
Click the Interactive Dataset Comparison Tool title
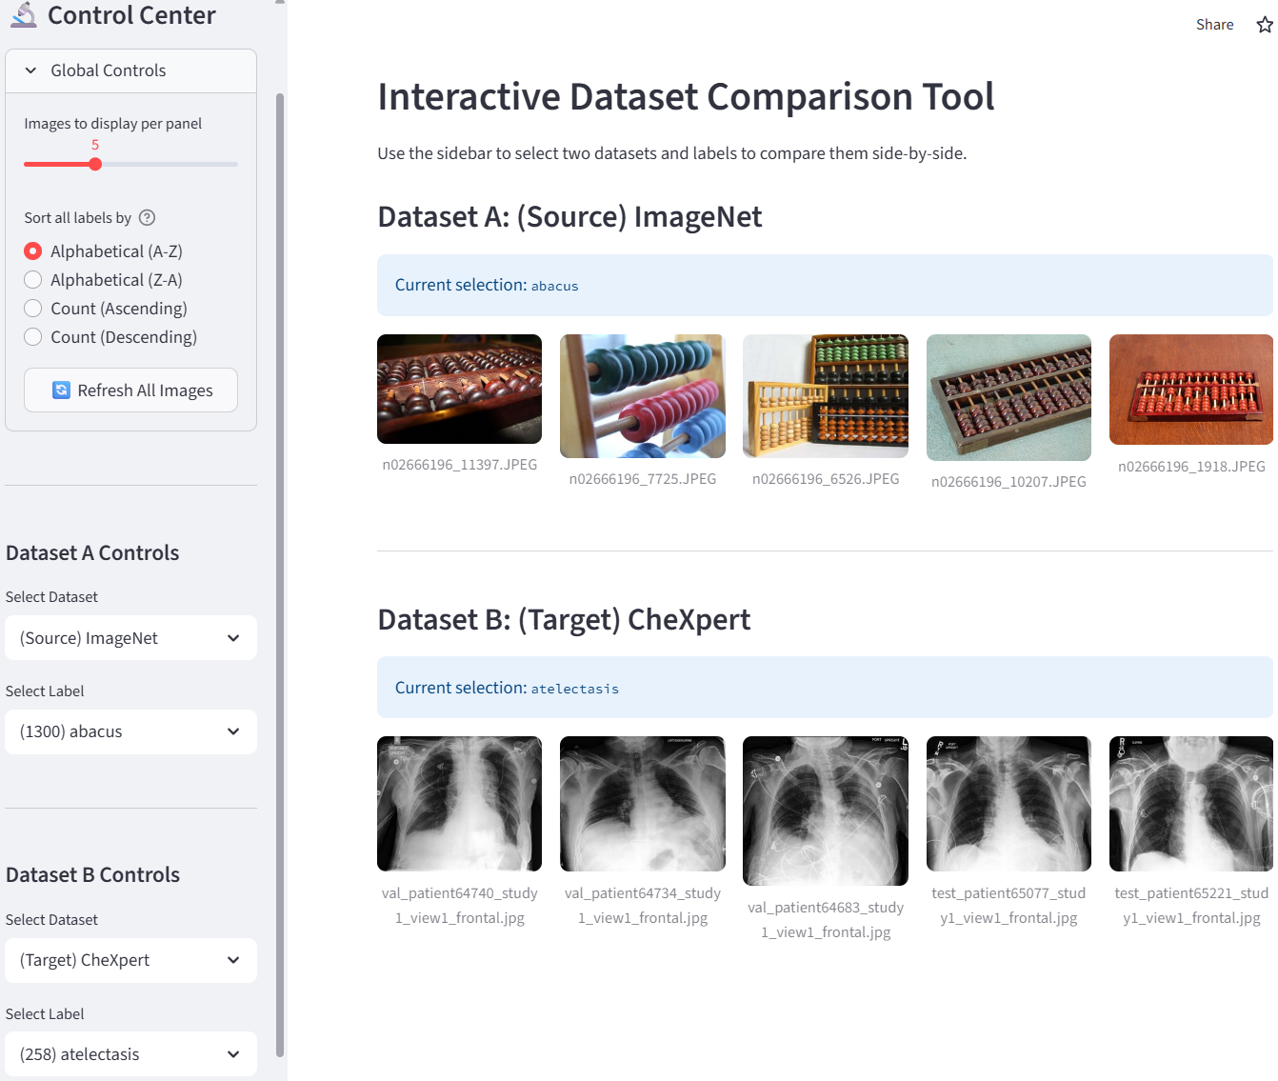[x=686, y=96]
